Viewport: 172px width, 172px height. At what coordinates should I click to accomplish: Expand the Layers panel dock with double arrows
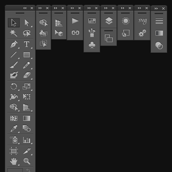106,8
